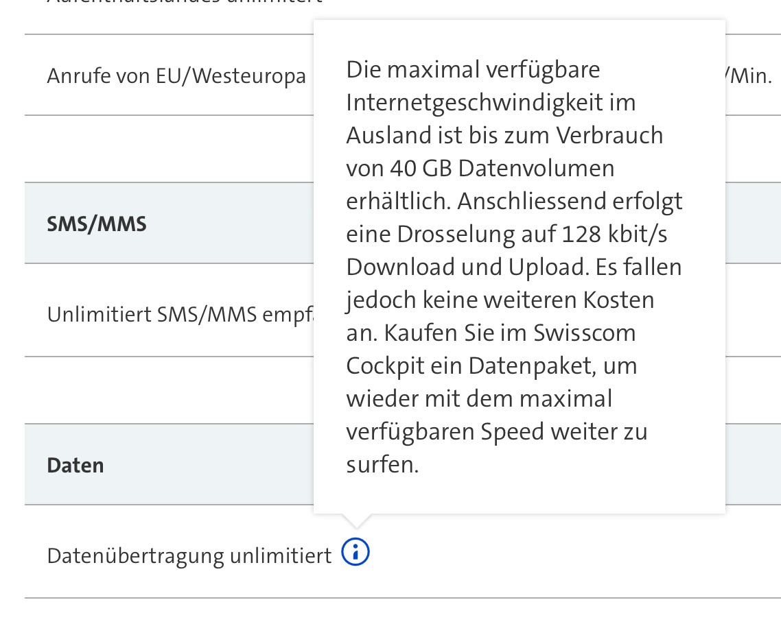This screenshot has height=624, width=781.
Task: Click 'Ausland' in the tooltip text
Action: [x=387, y=136]
